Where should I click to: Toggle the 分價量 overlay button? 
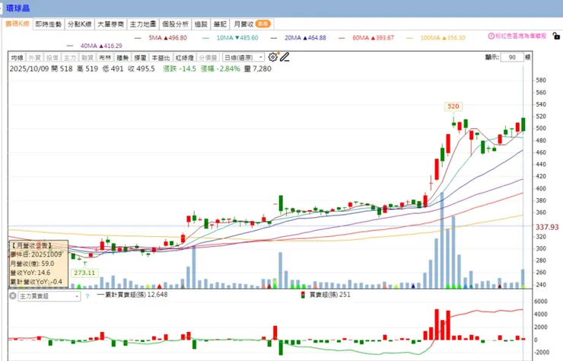[x=208, y=58]
